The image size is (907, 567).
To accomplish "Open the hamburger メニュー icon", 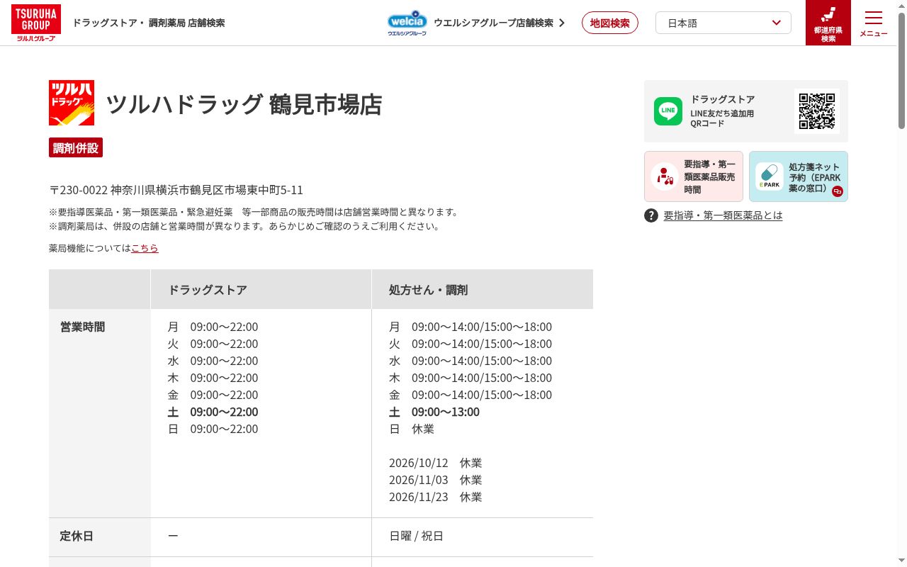I will pyautogui.click(x=874, y=23).
